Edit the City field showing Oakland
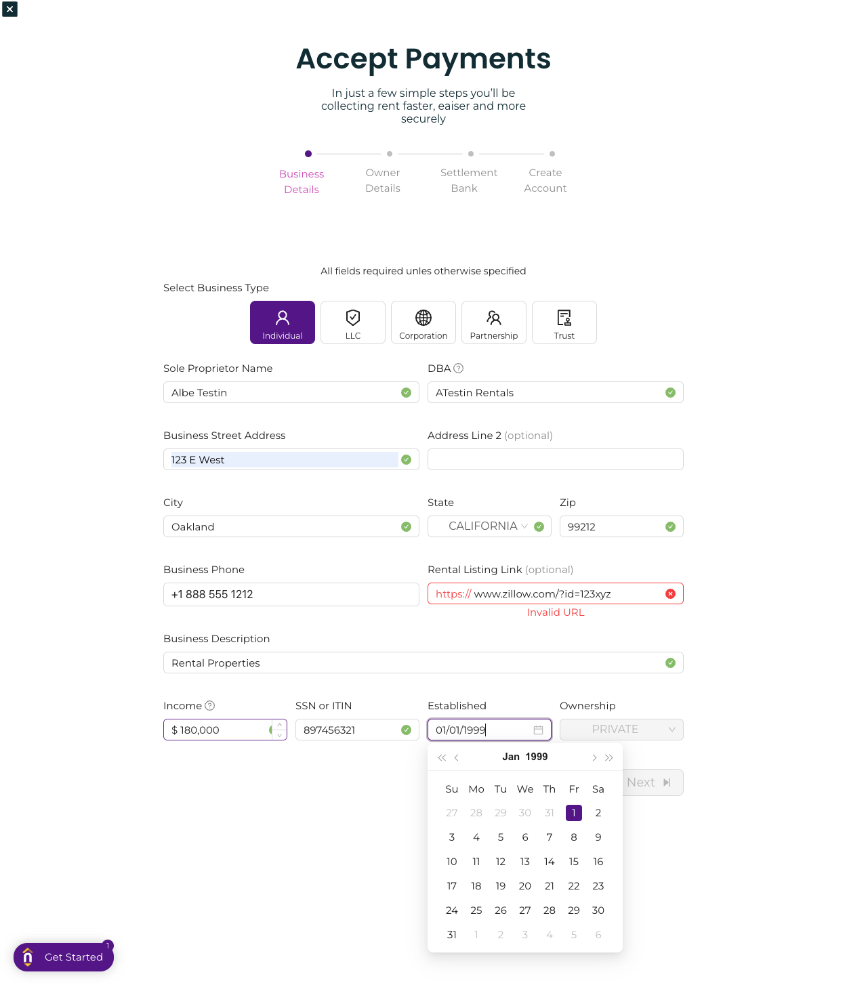 [x=291, y=526]
